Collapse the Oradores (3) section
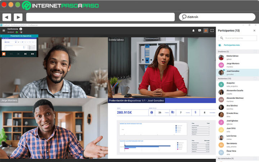This screenshot has width=259, height=162. (x=237, y=51)
